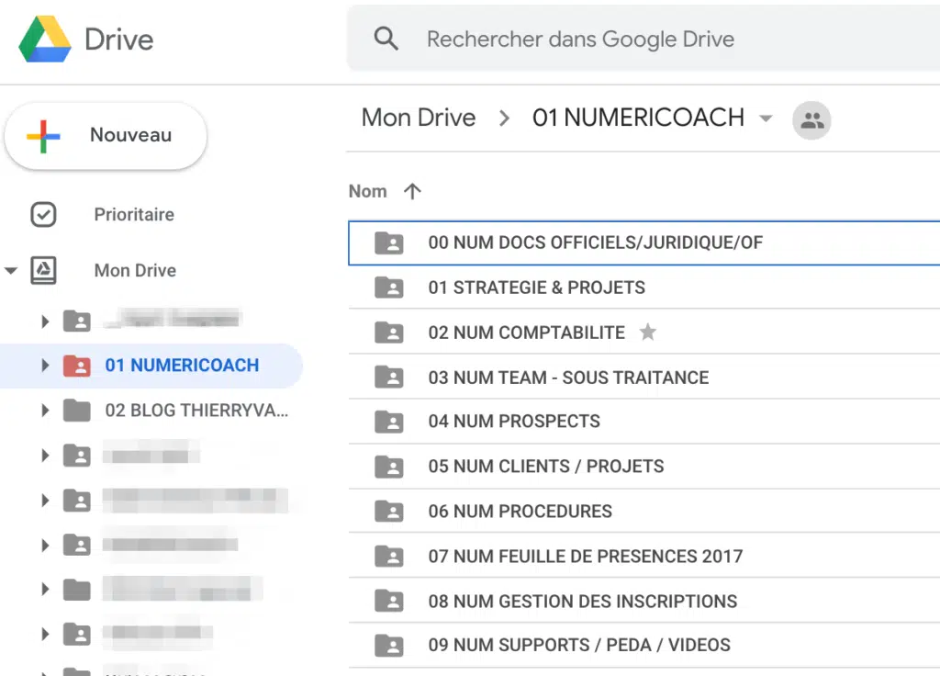Collapse the Mon Drive tree in sidebar
940x676 pixels.
click(11, 271)
